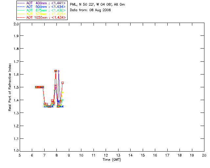Image resolution: width=210 pixels, height=168 pixels.
Task: Click the red dashed line sample in the legend
Action: point(21,17)
